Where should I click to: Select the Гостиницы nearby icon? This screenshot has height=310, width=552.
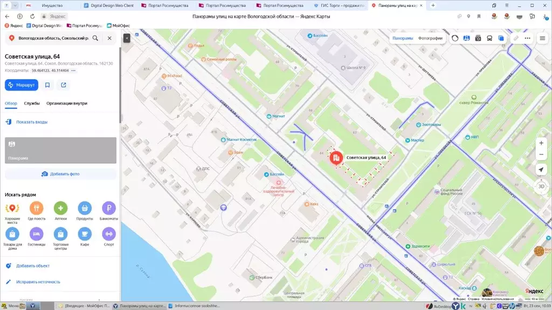36,234
